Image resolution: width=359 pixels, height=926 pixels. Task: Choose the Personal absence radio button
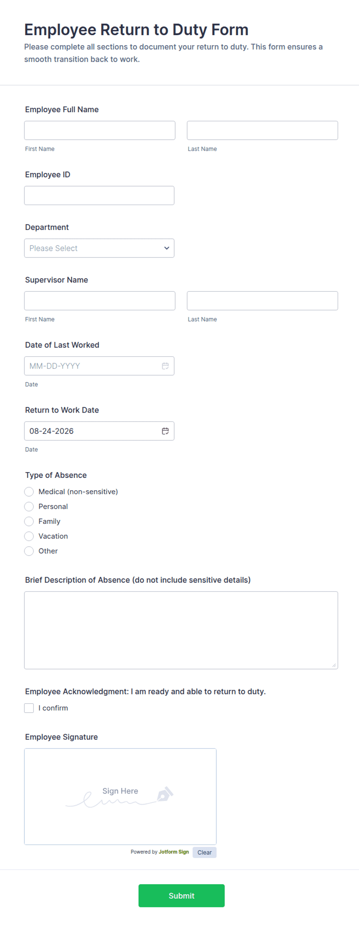tap(29, 506)
